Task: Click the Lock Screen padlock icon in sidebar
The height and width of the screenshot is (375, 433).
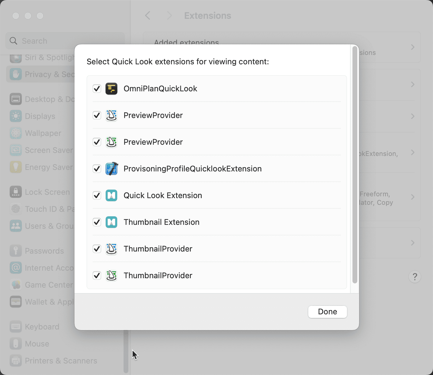Action: coord(16,192)
